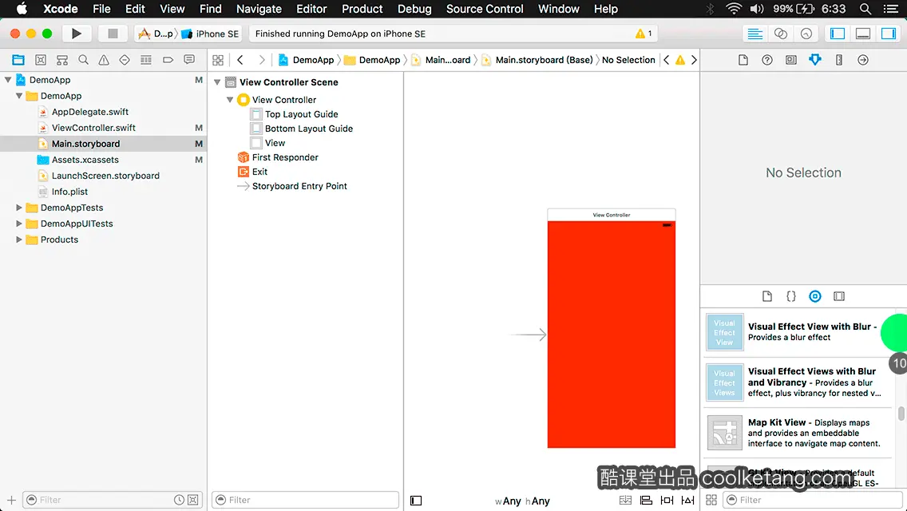Show the Connections inspector

point(863,60)
